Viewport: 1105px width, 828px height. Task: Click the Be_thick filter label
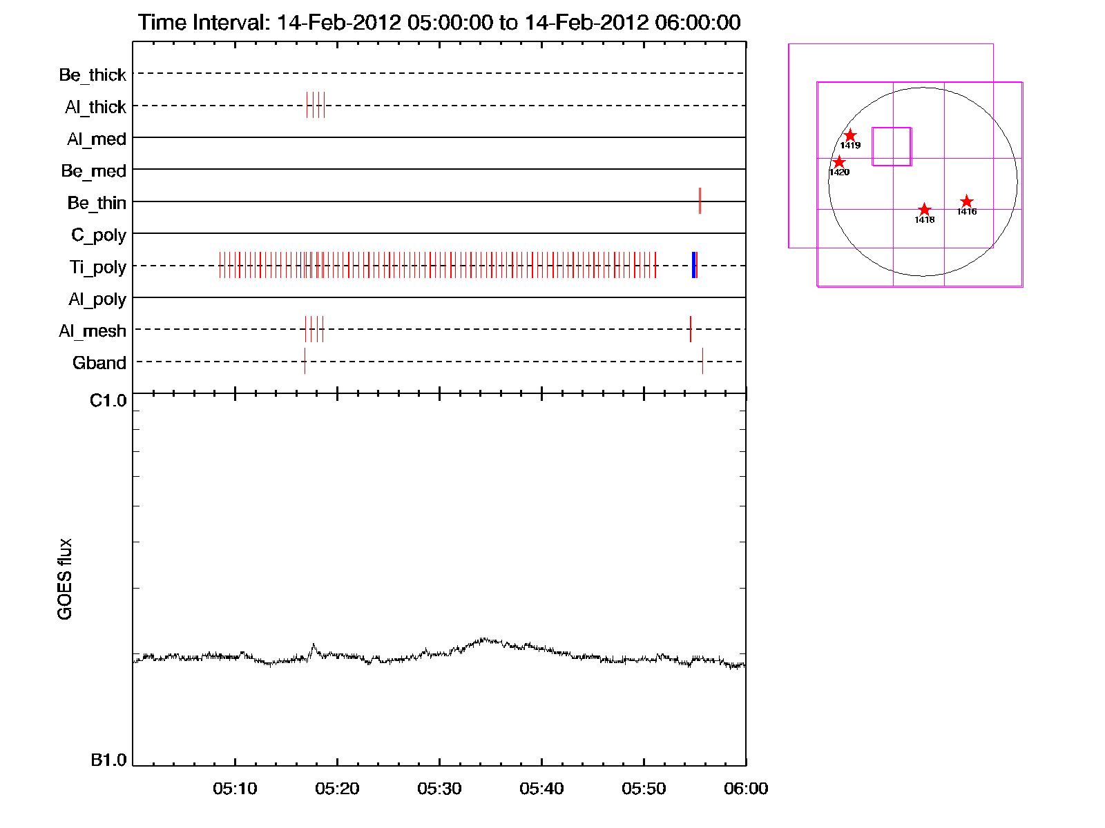point(93,75)
